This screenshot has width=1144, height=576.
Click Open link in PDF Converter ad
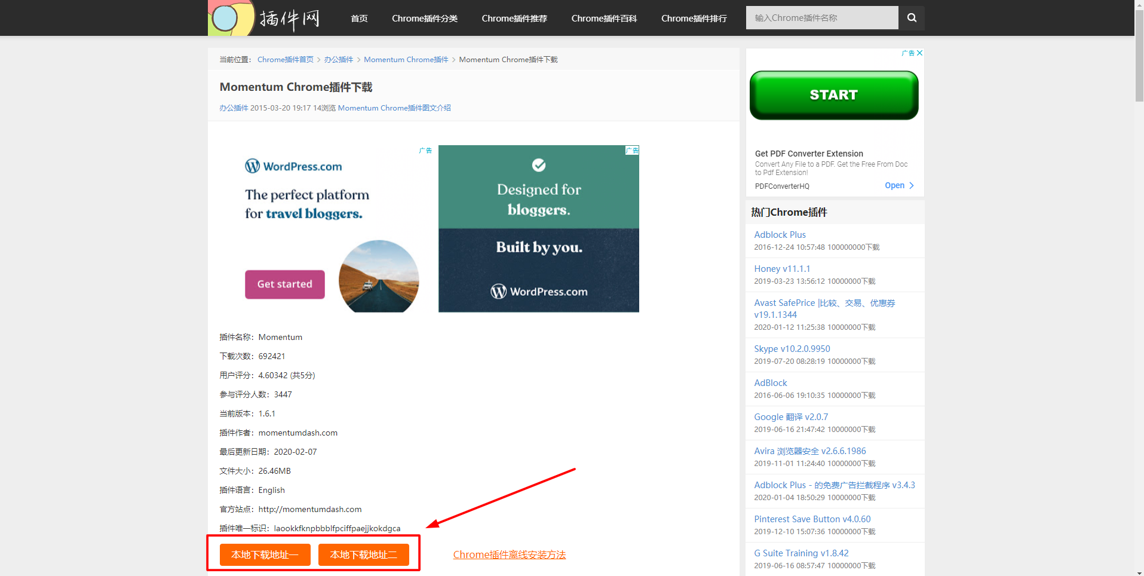coord(894,186)
